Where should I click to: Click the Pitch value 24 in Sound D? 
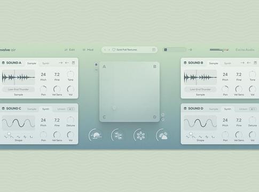coord(225,120)
